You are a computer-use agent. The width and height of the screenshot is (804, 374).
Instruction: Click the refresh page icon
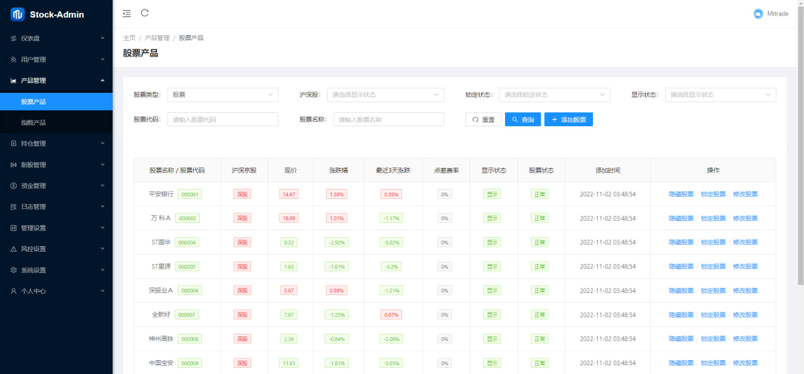point(145,13)
